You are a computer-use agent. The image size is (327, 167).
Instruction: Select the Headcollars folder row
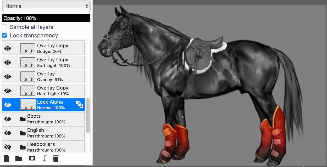point(43,146)
